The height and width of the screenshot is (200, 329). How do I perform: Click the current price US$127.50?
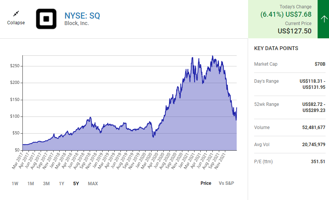[294, 31]
